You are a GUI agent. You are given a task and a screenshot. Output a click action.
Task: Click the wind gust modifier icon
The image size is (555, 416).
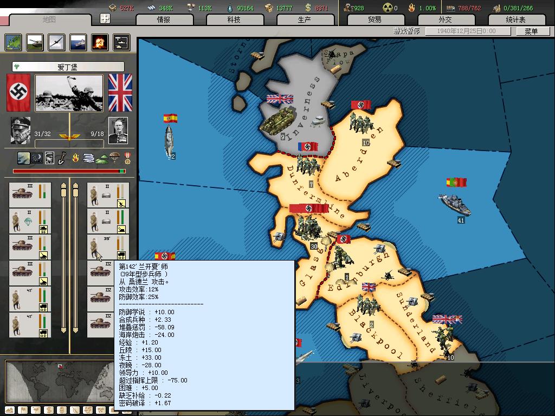click(x=88, y=158)
